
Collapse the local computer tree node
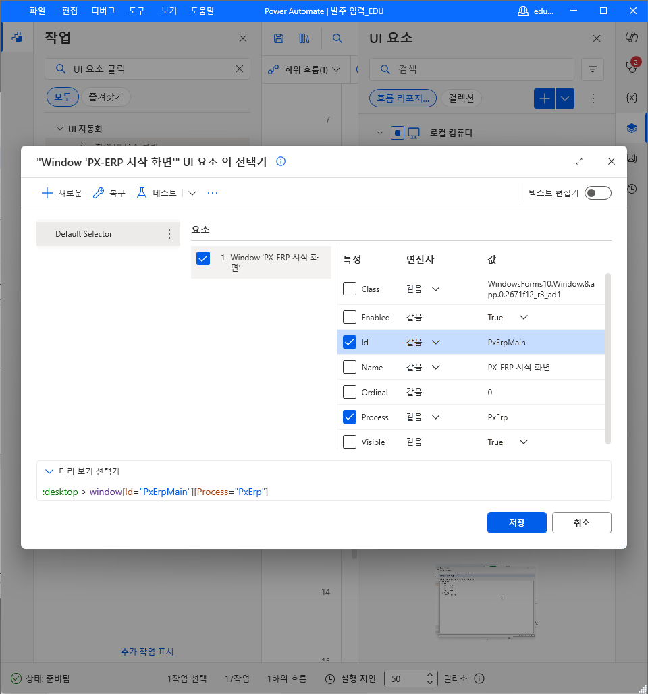coord(379,133)
